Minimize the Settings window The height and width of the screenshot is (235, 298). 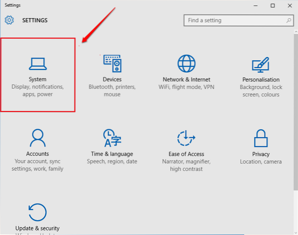[x=256, y=6]
